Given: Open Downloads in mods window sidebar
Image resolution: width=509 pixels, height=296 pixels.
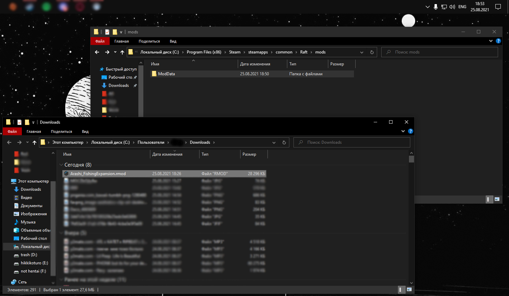Looking at the screenshot, I should (x=119, y=85).
